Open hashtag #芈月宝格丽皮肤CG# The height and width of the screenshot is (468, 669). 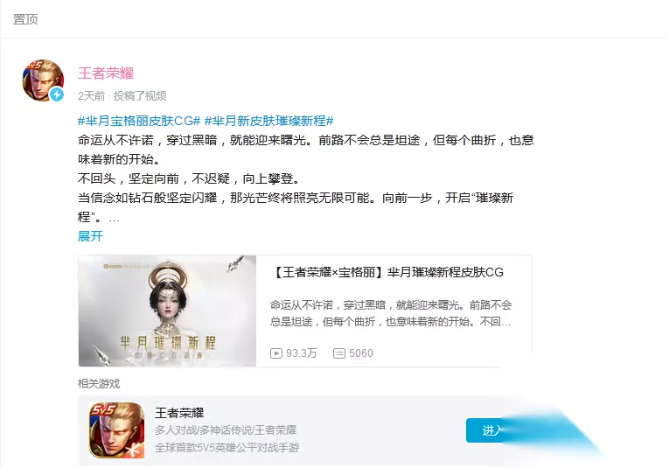coord(139,121)
